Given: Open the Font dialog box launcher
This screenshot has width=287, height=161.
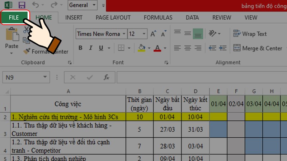Looking at the screenshot, I should click(166, 63).
